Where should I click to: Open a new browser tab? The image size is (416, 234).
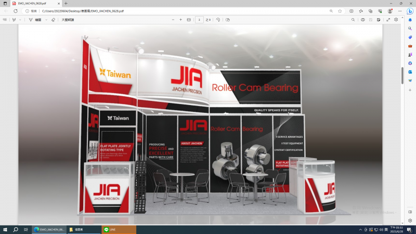66,3
